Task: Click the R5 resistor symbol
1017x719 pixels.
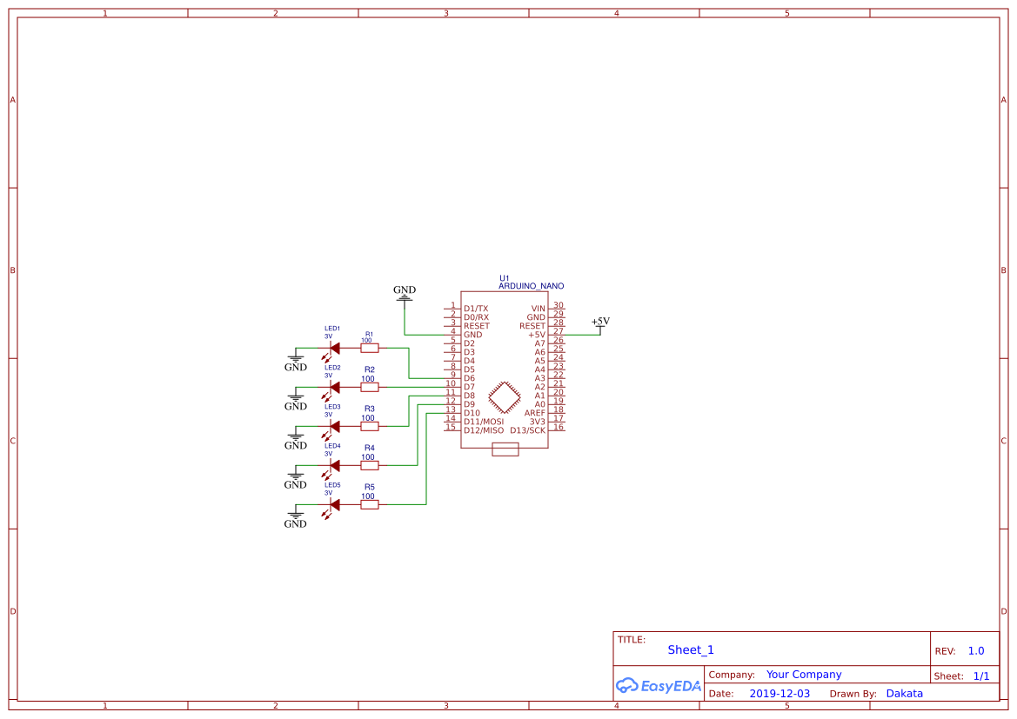Action: click(369, 504)
